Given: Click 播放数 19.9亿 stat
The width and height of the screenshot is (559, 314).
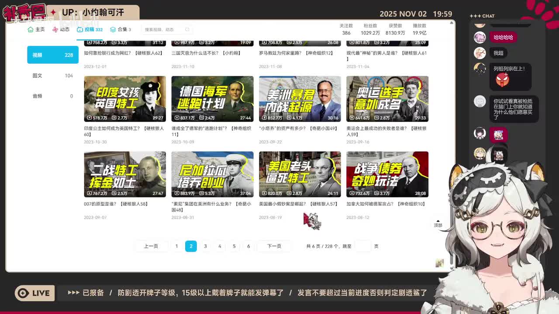Looking at the screenshot, I should (x=420, y=29).
